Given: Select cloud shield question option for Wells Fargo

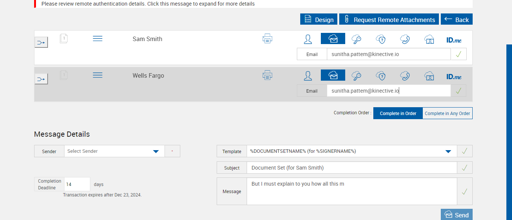Looking at the screenshot, I should pyautogui.click(x=381, y=76).
